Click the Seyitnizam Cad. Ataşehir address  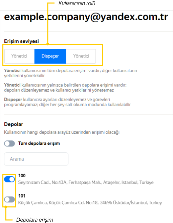click(x=86, y=182)
